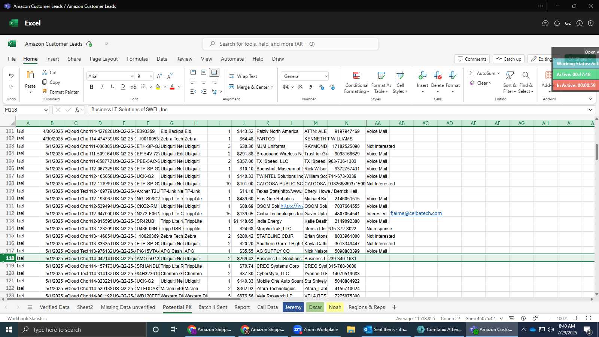Image resolution: width=599 pixels, height=337 pixels.
Task: Click the vertical scrollbar thumb
Action: [x=596, y=152]
